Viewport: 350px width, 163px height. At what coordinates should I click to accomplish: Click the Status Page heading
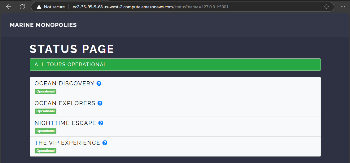pos(72,49)
